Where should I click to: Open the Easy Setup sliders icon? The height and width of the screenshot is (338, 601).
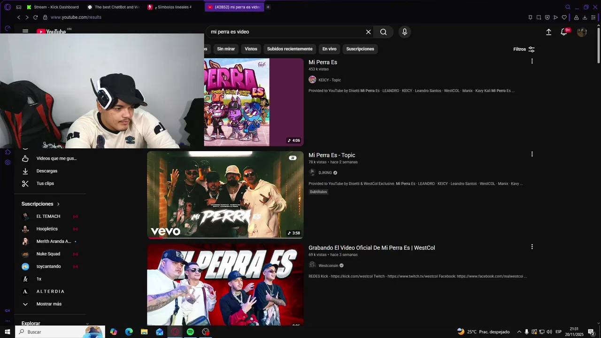coord(593,17)
